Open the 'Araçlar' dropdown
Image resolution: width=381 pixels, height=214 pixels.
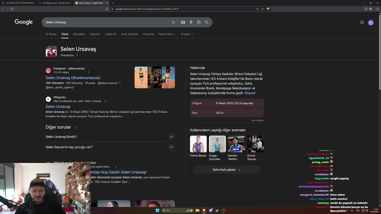point(187,34)
